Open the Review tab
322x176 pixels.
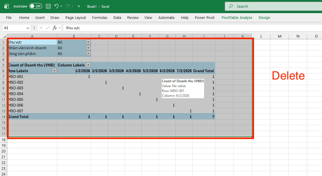[x=133, y=18]
